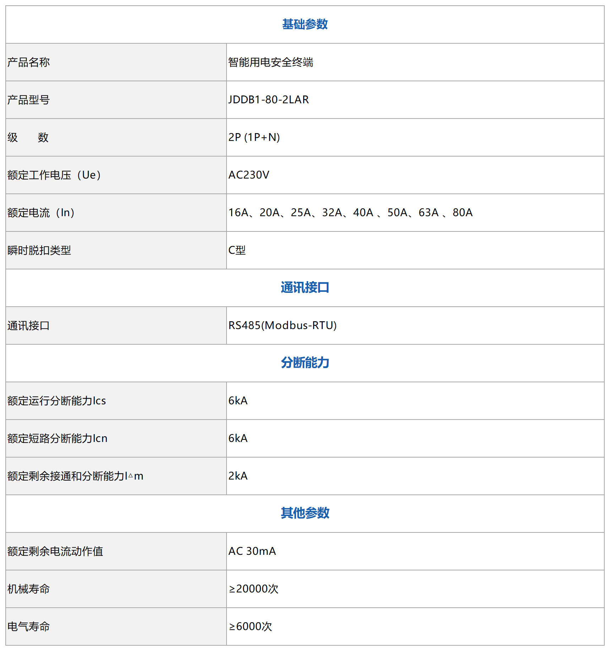Select the RS485(Modbus-RTU) interface value
610x651 pixels.
pos(282,325)
